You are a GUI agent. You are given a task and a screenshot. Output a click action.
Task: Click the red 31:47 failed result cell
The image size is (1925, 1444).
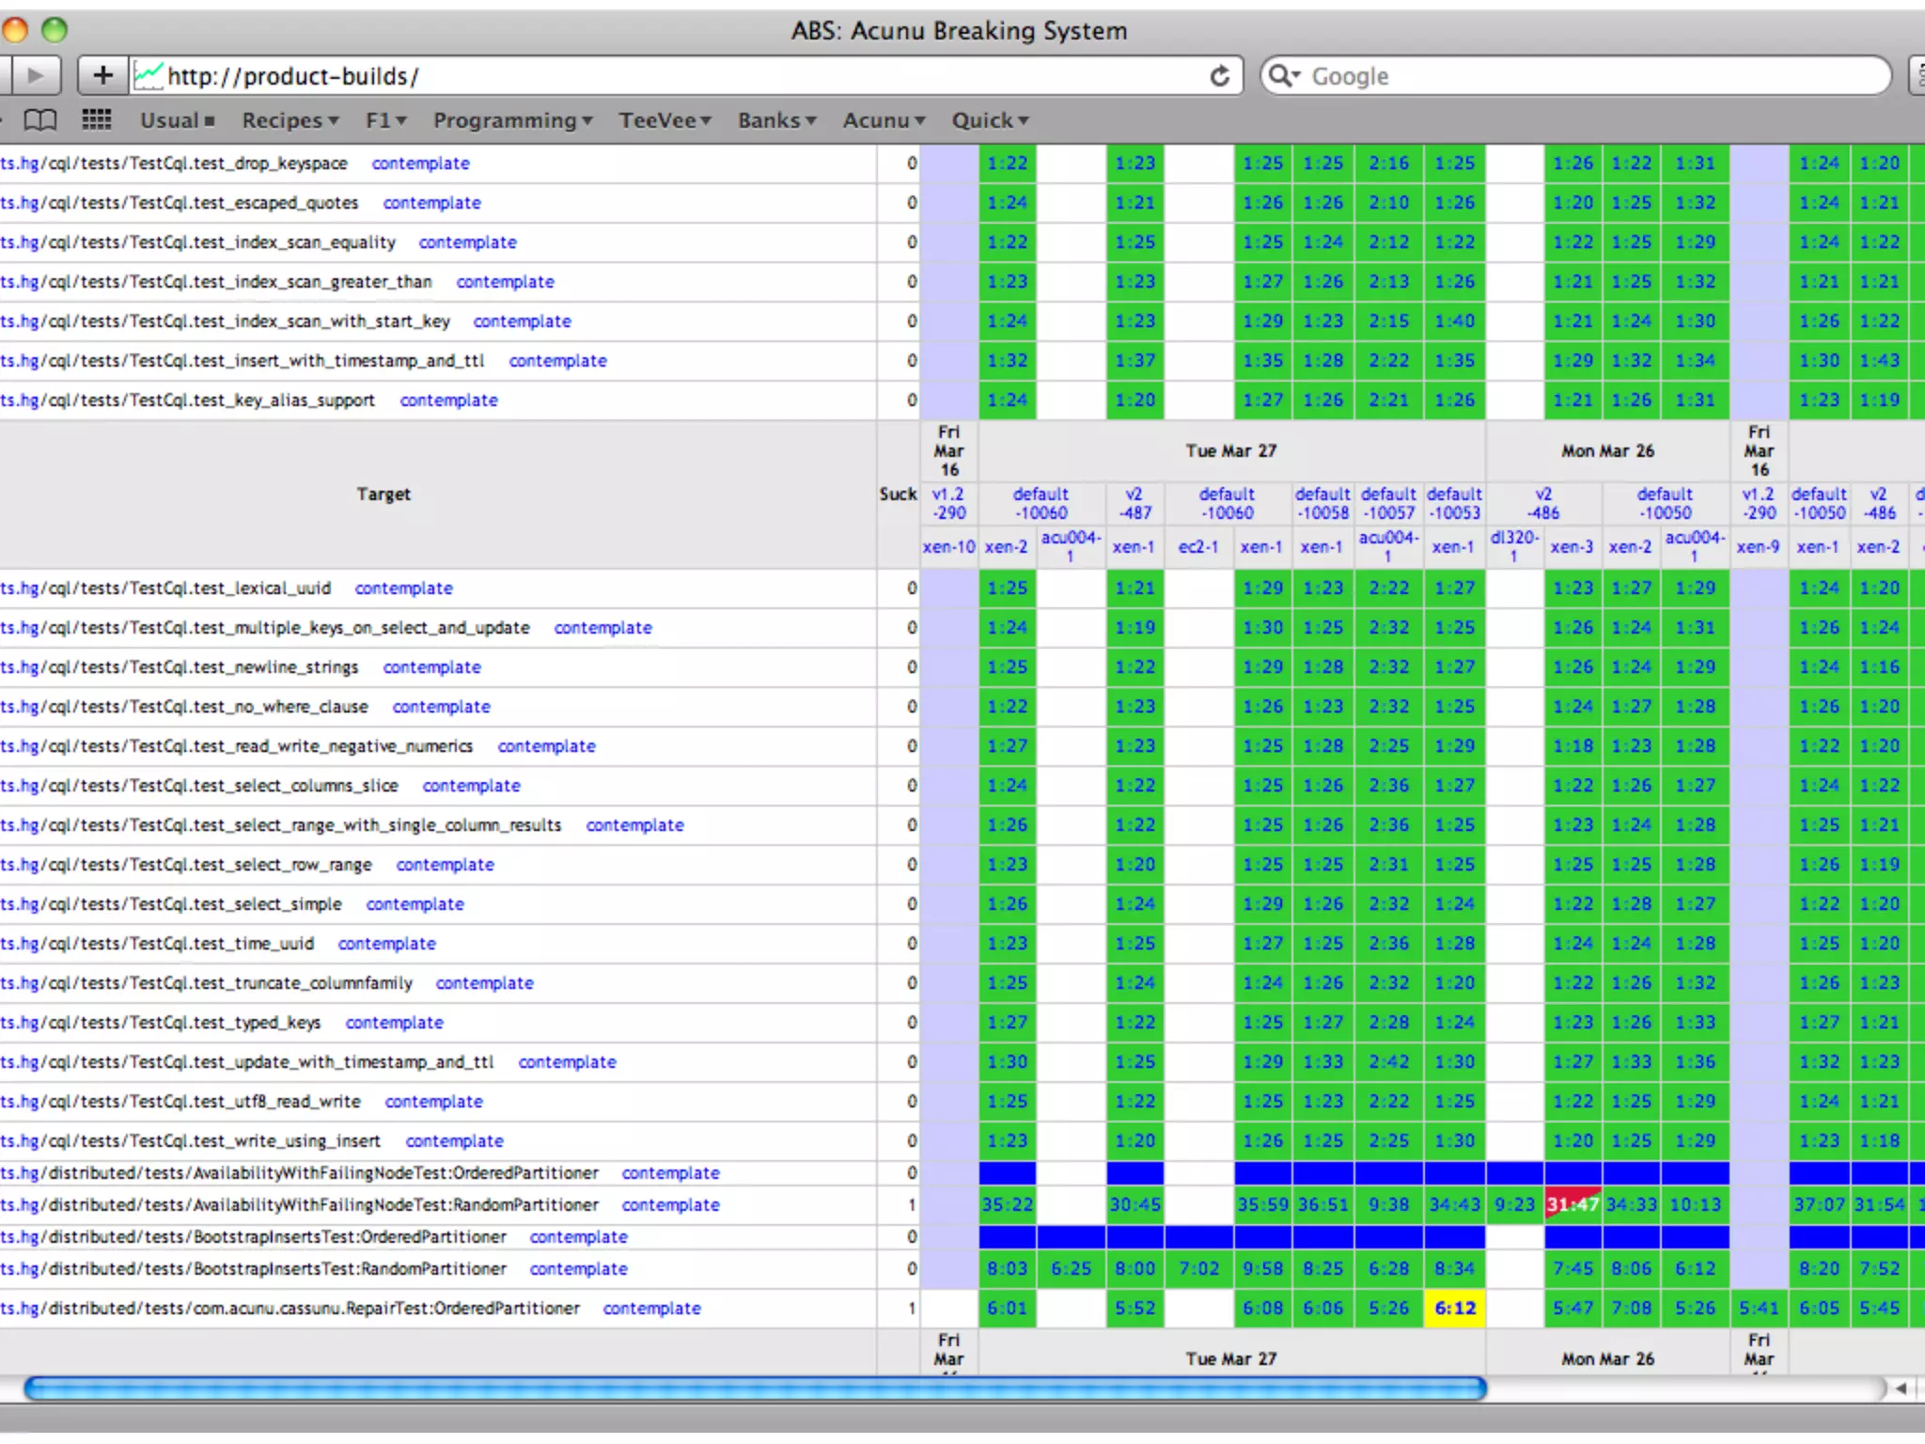pos(1573,1204)
